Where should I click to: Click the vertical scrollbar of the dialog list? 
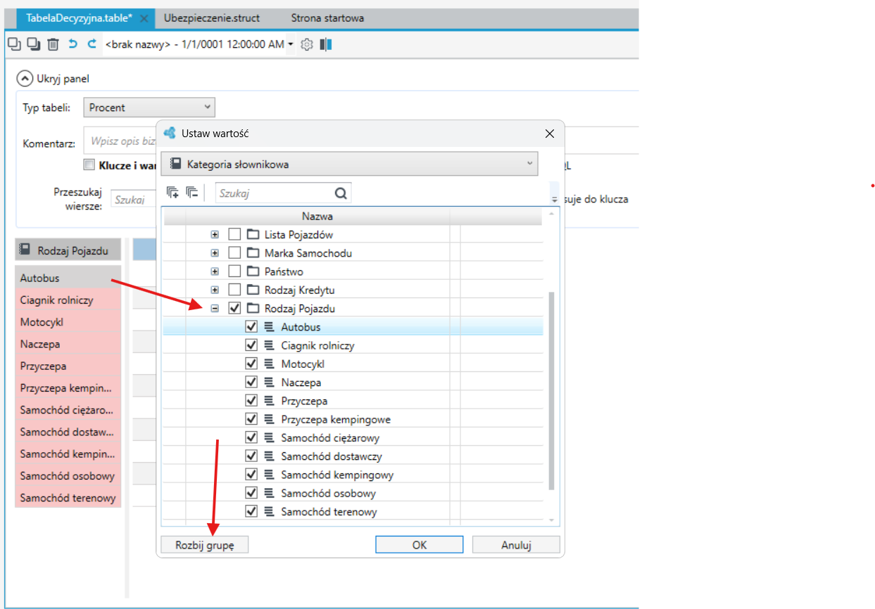coord(552,390)
